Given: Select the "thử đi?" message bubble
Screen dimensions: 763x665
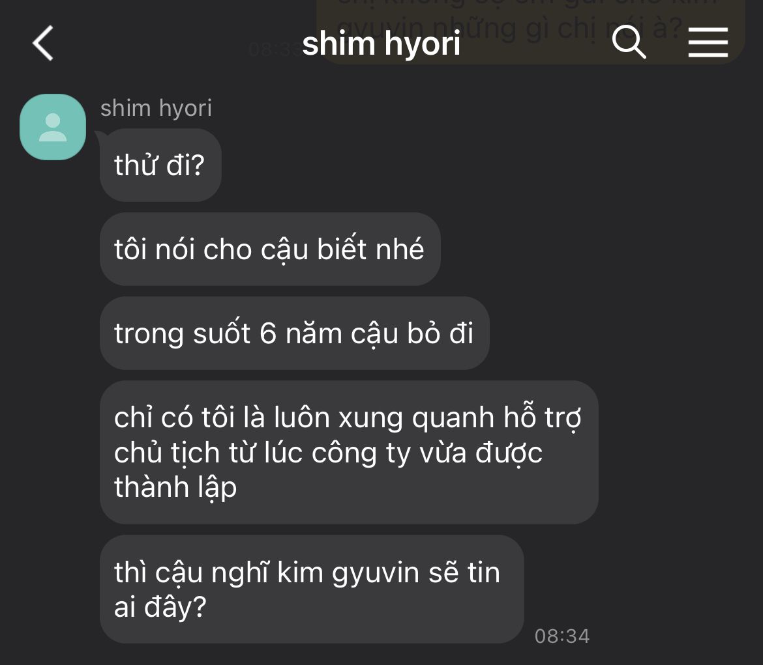Looking at the screenshot, I should coord(160,165).
